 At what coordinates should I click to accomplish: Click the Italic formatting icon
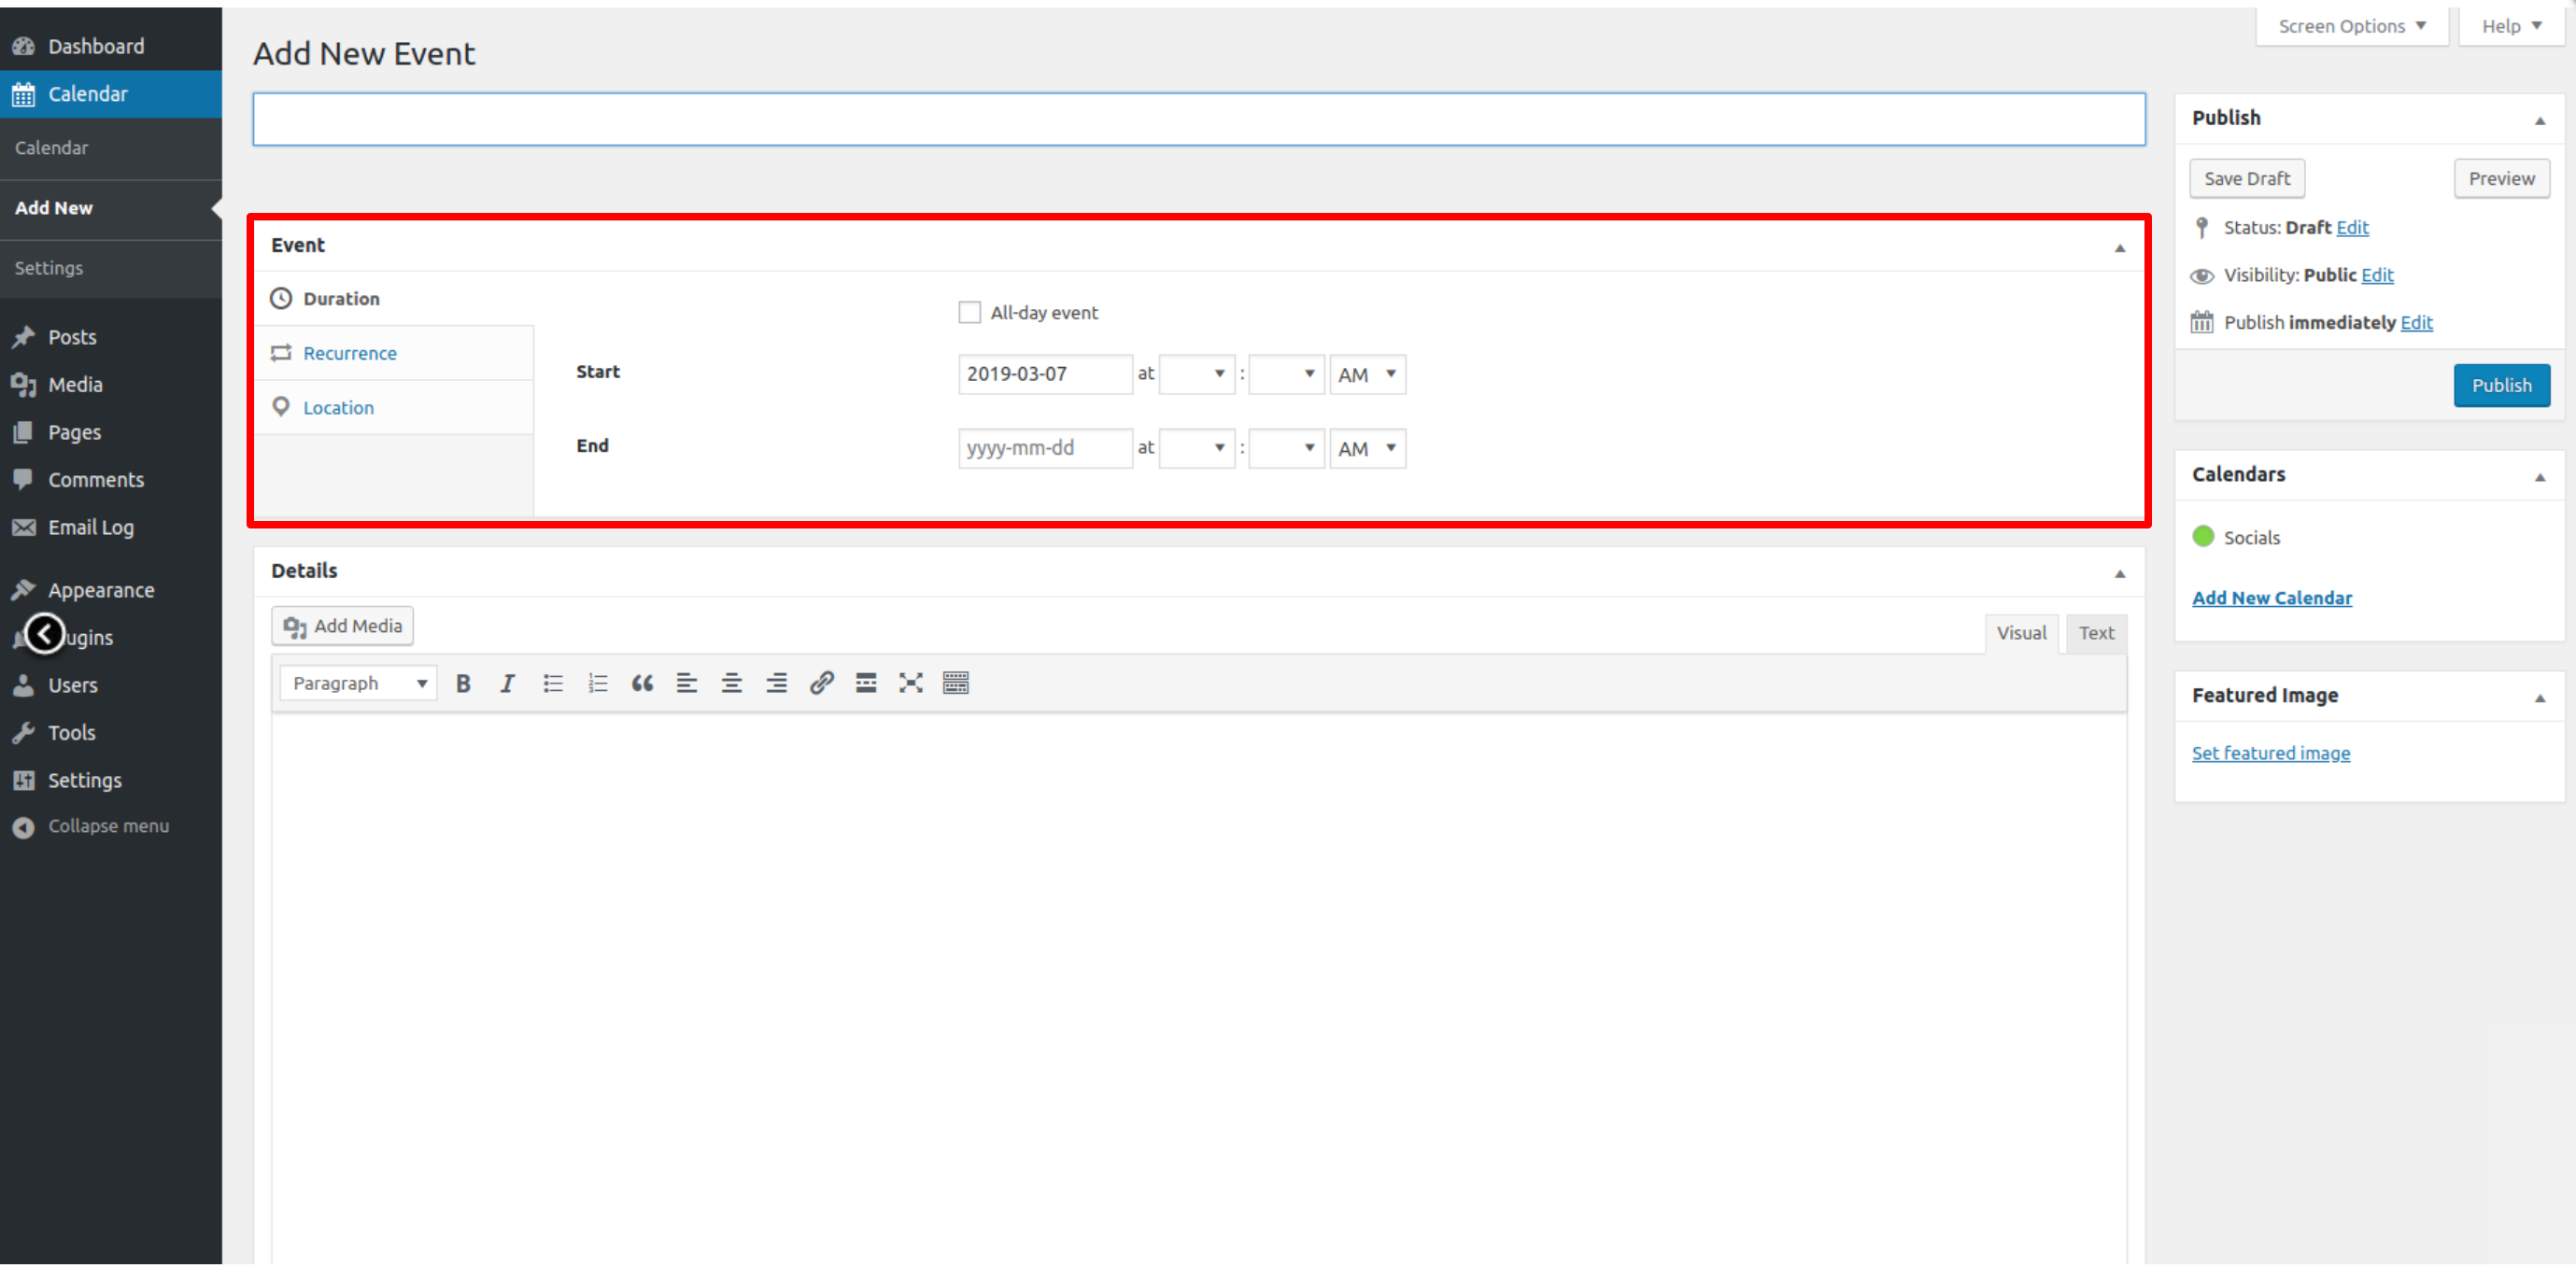[507, 683]
